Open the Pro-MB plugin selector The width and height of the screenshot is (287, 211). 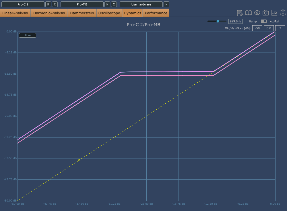tap(82, 4)
